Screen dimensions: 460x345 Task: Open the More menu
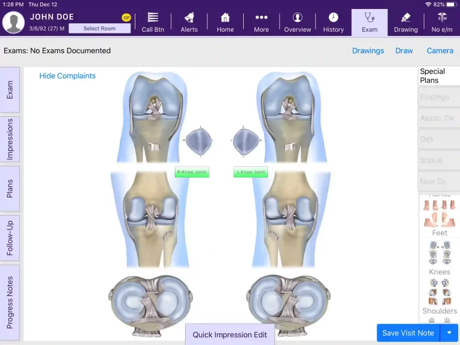coord(261,22)
